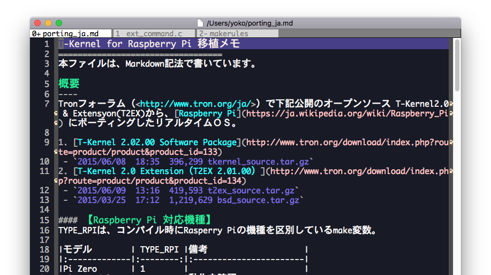Click line number 15 in the gutter
491x275 pixels.
[x=44, y=220]
